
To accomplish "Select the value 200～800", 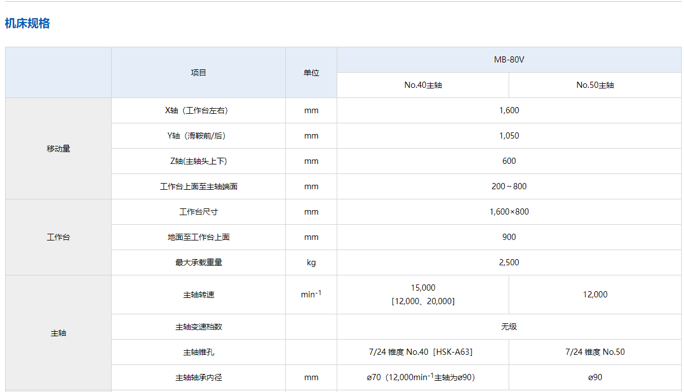I will [509, 186].
